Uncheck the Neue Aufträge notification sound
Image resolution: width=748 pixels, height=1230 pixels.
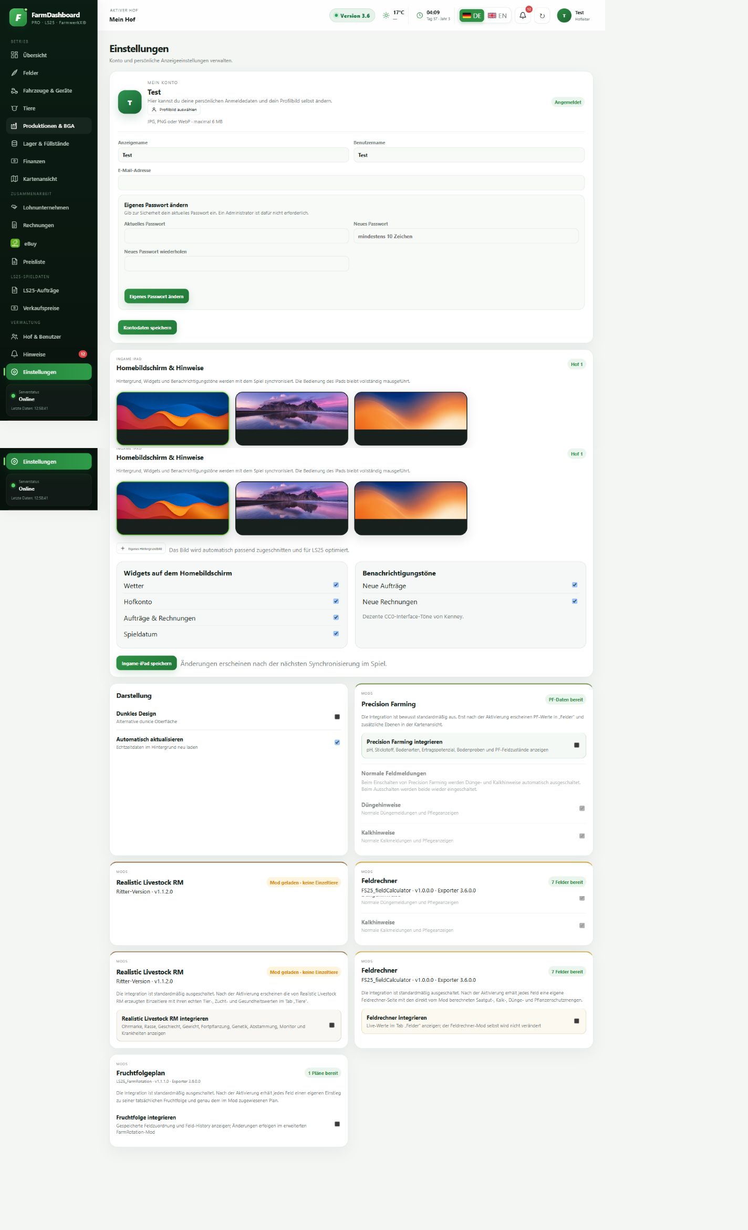575,585
